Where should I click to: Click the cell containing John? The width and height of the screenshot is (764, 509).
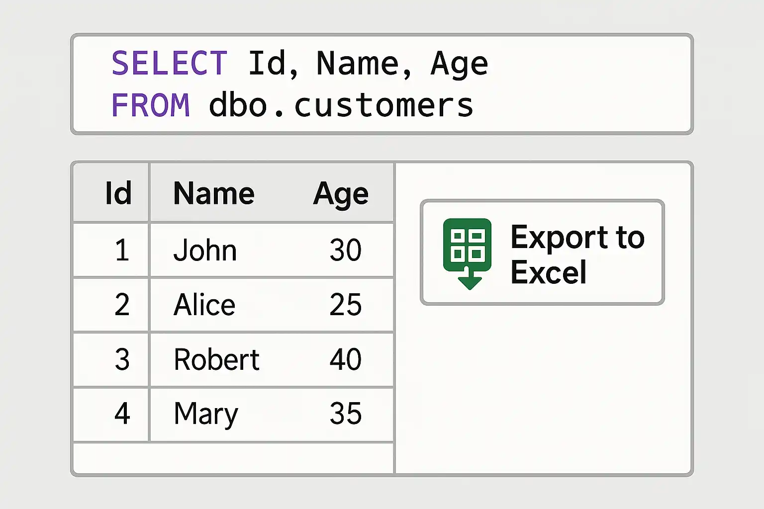[x=205, y=250]
